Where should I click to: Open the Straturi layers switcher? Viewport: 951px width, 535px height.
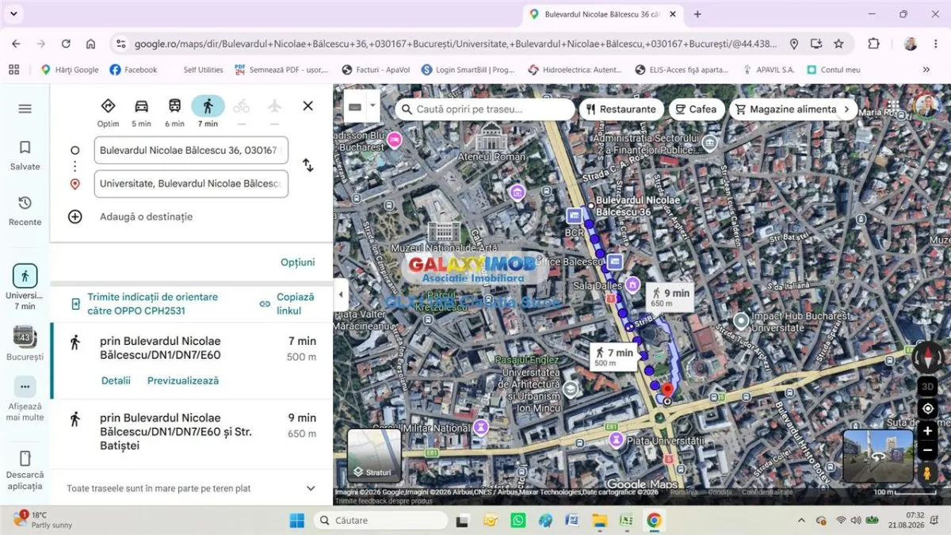pos(374,456)
